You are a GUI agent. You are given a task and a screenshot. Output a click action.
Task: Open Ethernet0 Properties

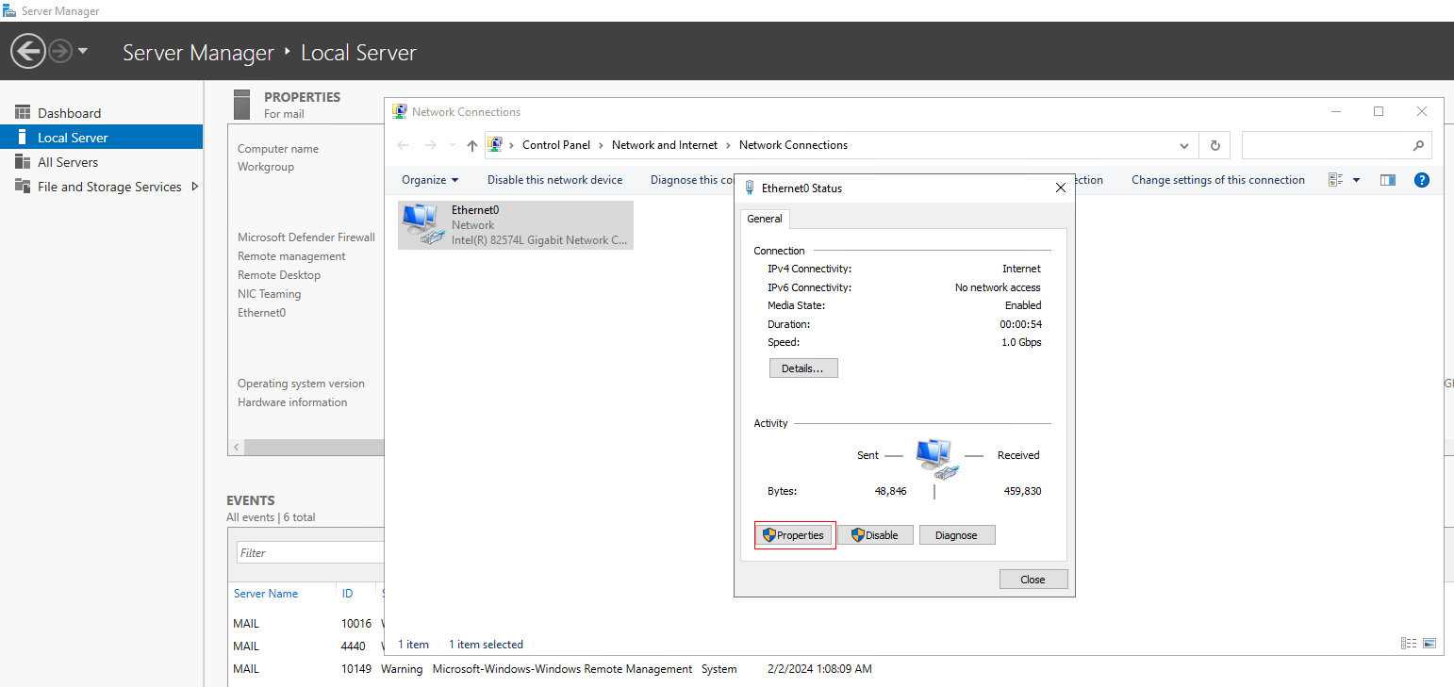(794, 535)
